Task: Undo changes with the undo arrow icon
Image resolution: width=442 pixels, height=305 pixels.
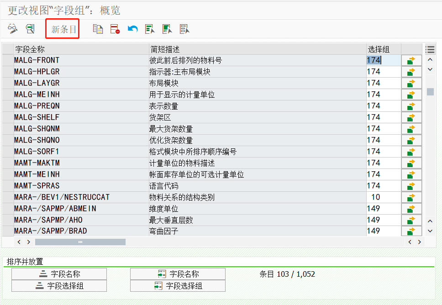Action: (132, 28)
